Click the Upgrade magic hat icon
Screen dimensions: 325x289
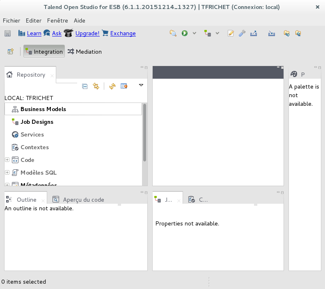(x=69, y=33)
